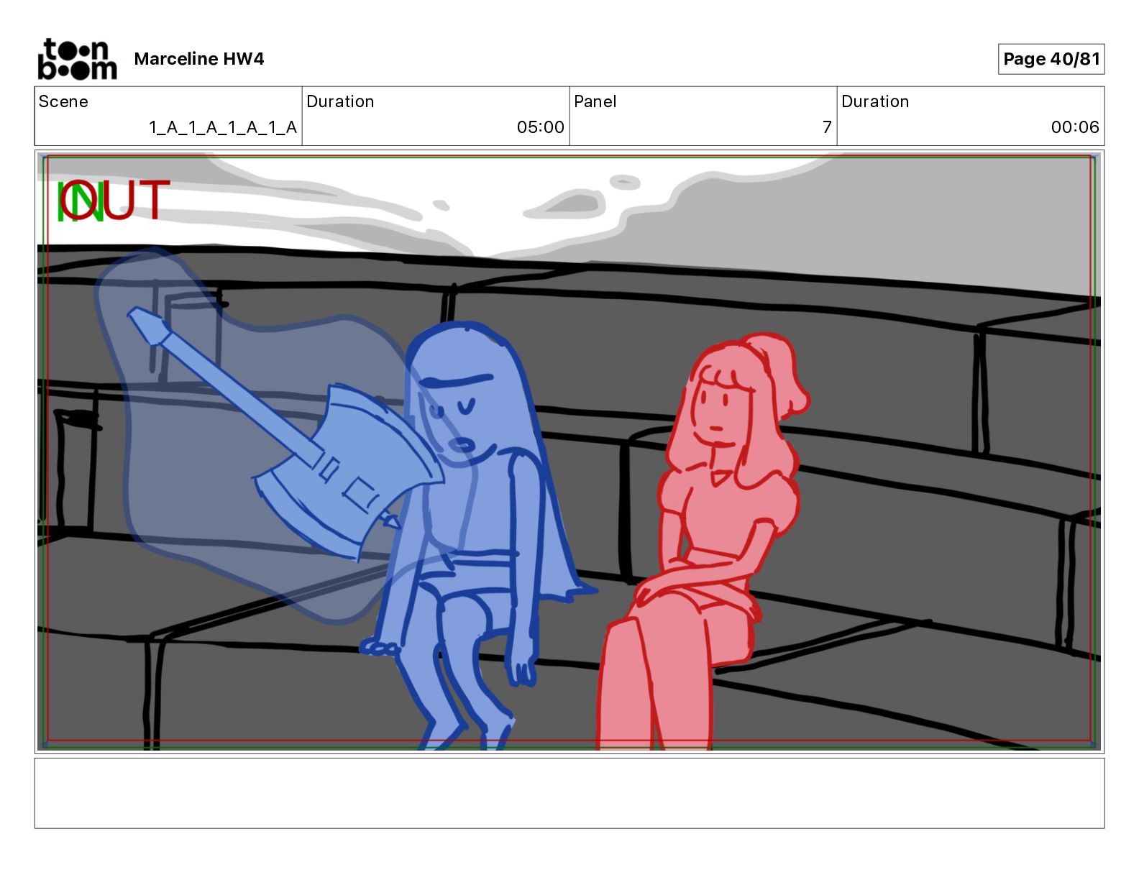
Task: Select scene duration value '05:00'
Action: (x=541, y=127)
